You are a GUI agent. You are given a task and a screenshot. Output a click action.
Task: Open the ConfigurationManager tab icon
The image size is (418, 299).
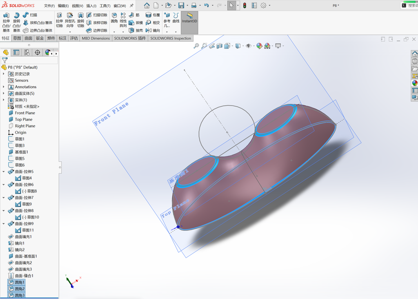point(27,53)
